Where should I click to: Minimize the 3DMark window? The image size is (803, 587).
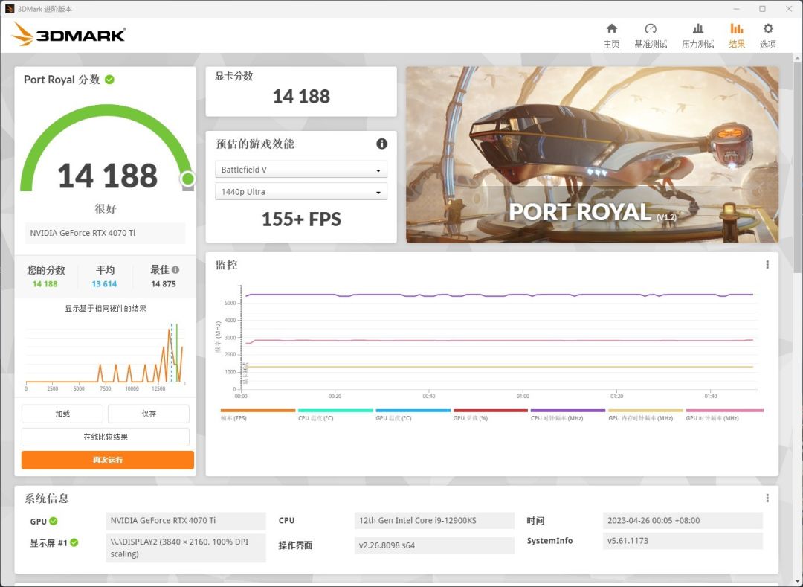click(736, 9)
